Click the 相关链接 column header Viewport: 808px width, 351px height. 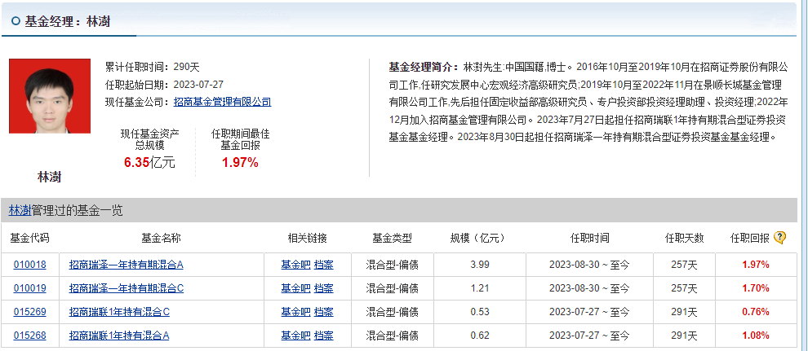(x=307, y=238)
